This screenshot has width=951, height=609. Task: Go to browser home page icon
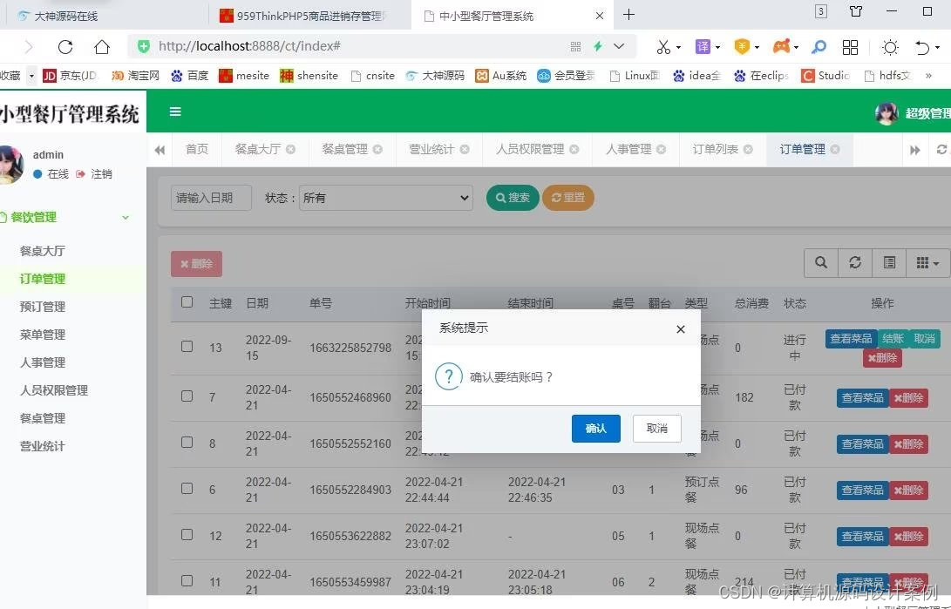(x=102, y=47)
